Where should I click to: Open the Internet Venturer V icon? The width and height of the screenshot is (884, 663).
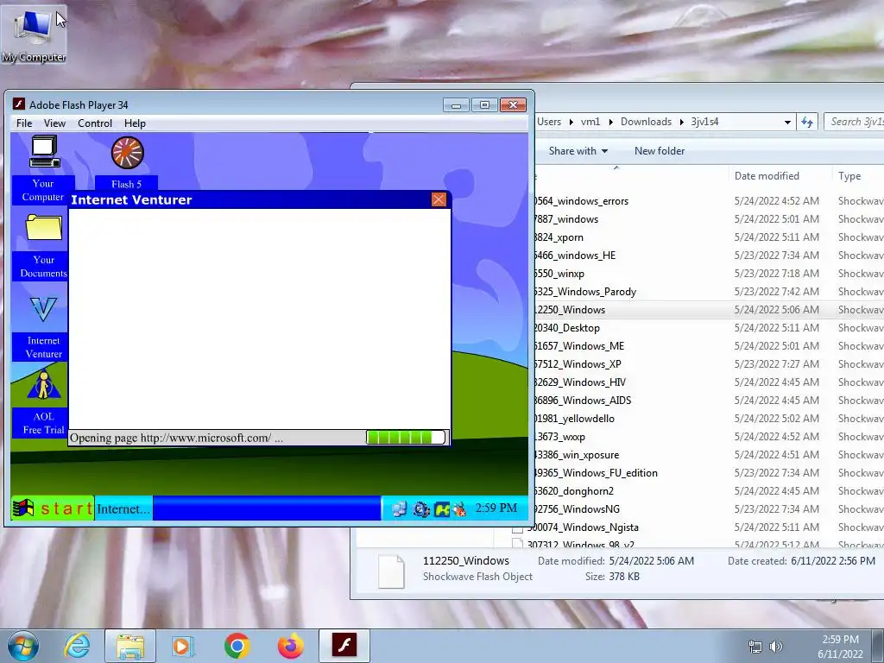43,309
